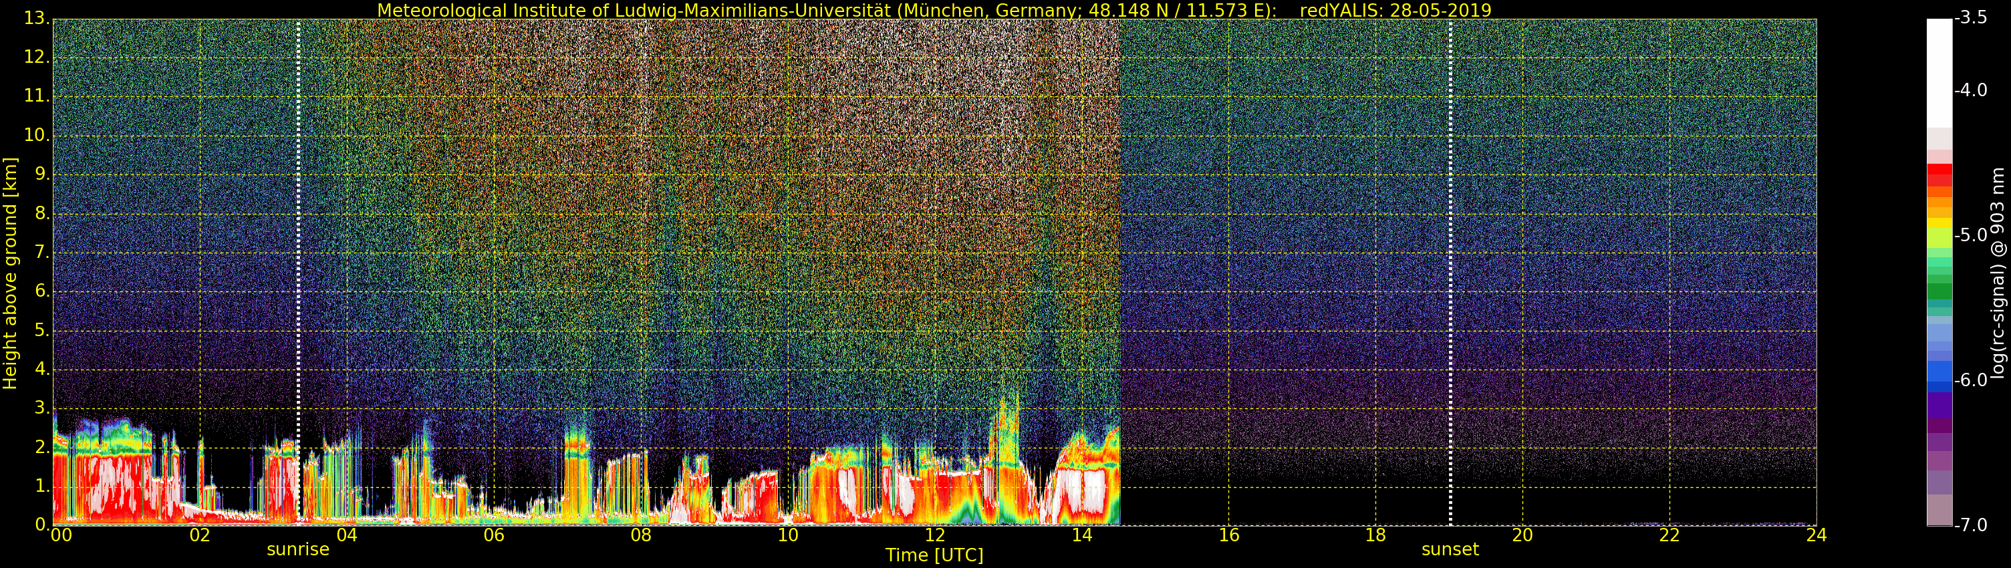Click the '-5.0' colorbar tick label
The width and height of the screenshot is (2011, 568).
[1971, 236]
